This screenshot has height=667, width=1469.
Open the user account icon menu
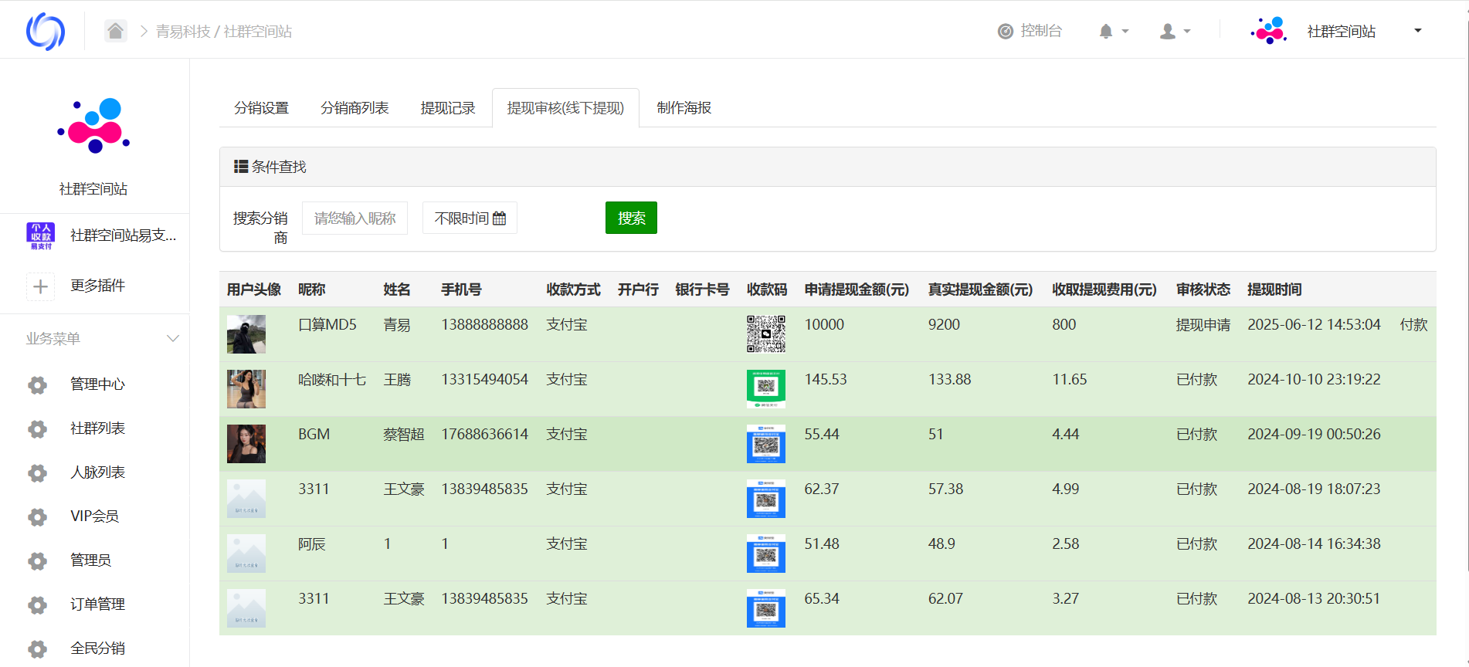pos(1168,31)
